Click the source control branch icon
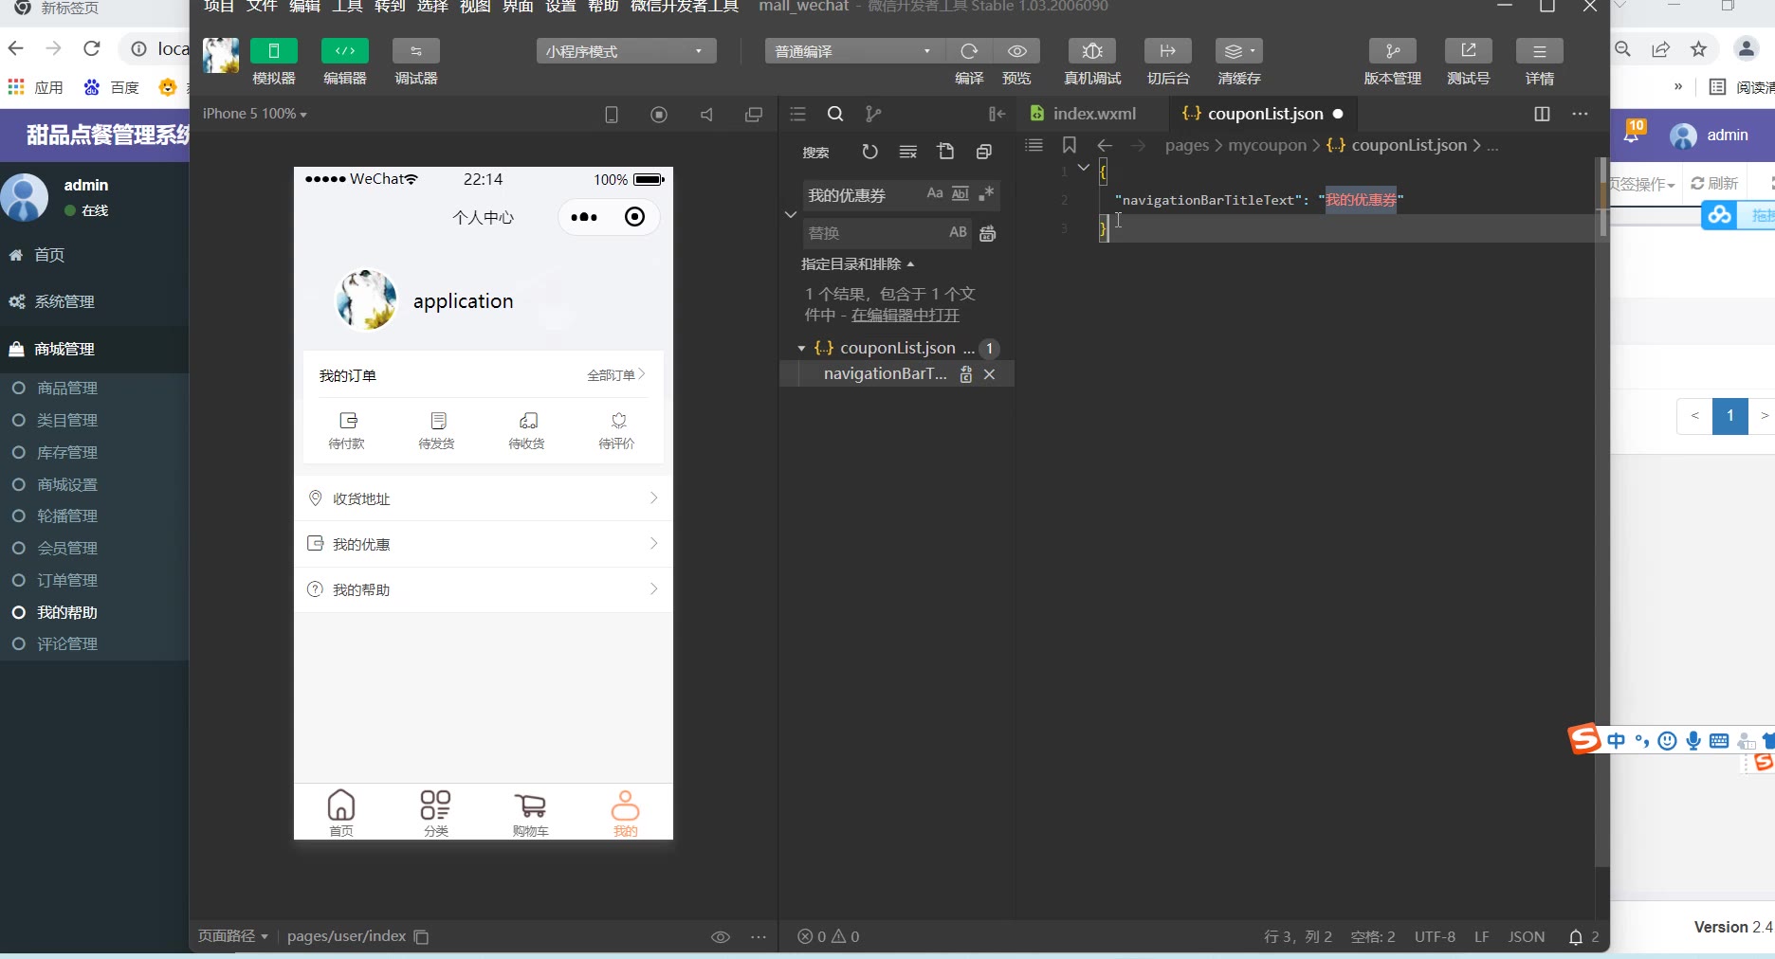This screenshot has height=959, width=1775. [873, 114]
